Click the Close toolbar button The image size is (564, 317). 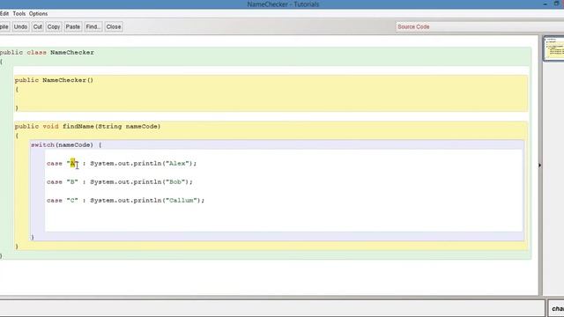(x=114, y=26)
